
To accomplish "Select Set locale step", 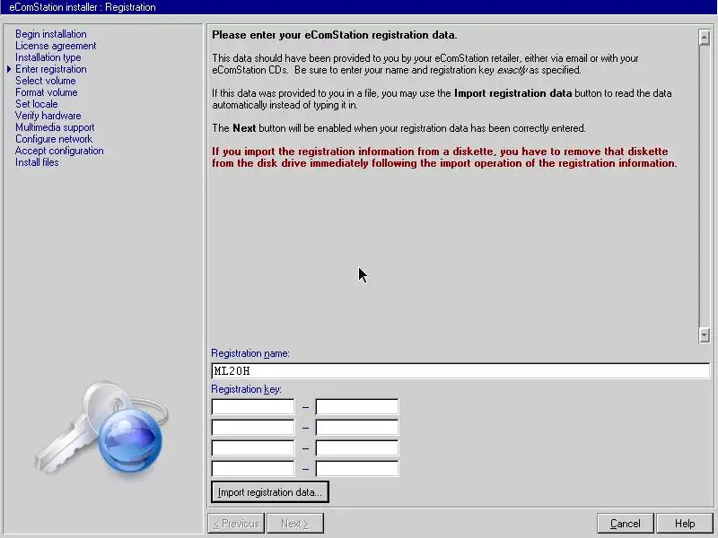I will tap(37, 104).
